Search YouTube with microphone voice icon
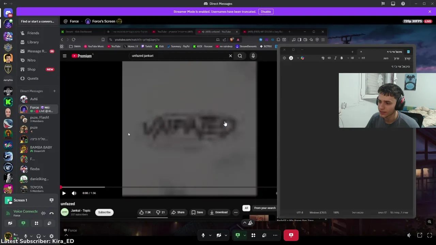 point(253,56)
